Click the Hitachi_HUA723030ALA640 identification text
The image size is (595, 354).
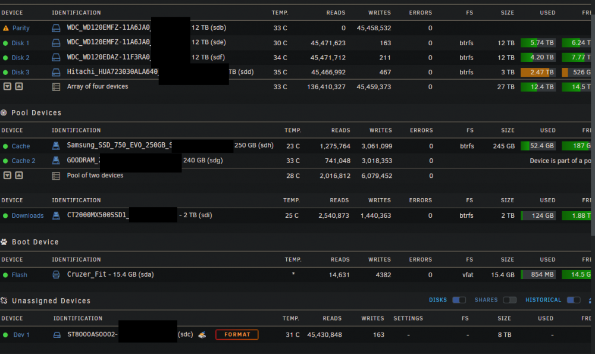click(112, 72)
